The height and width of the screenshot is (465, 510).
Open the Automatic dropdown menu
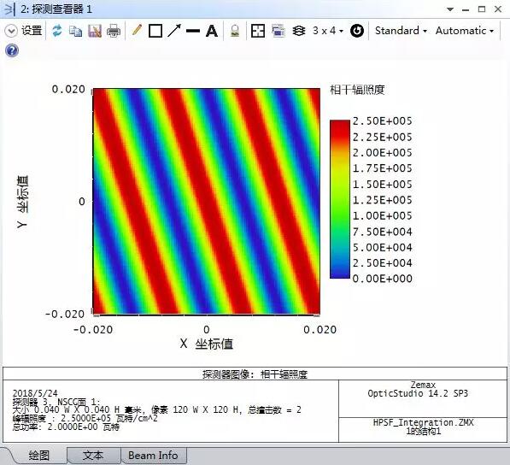(465, 31)
